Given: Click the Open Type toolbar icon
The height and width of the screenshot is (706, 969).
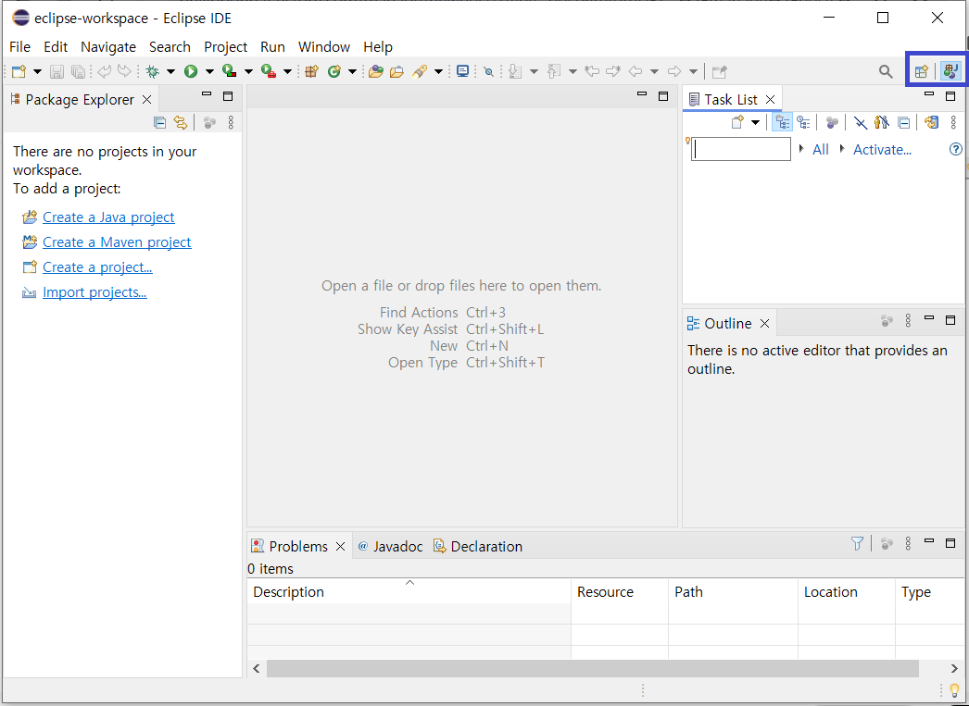Looking at the screenshot, I should tap(376, 71).
